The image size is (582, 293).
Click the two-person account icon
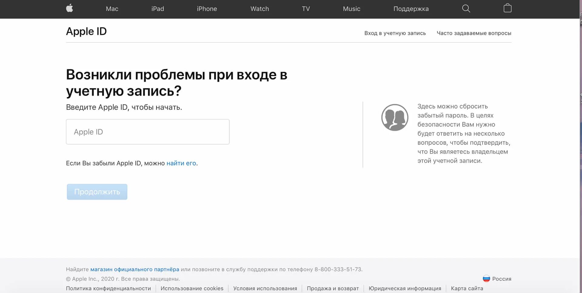tap(395, 117)
